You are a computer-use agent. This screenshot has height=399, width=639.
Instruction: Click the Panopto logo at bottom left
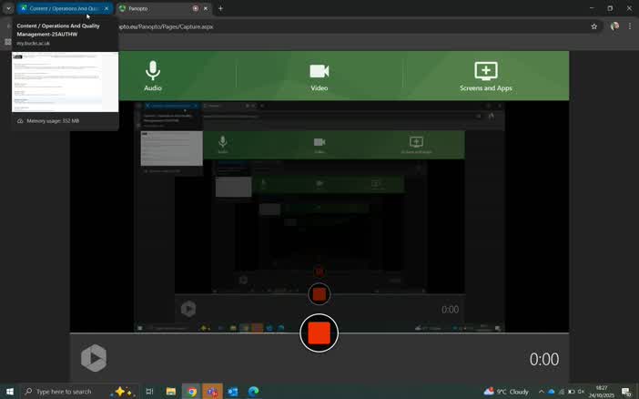pyautogui.click(x=94, y=358)
